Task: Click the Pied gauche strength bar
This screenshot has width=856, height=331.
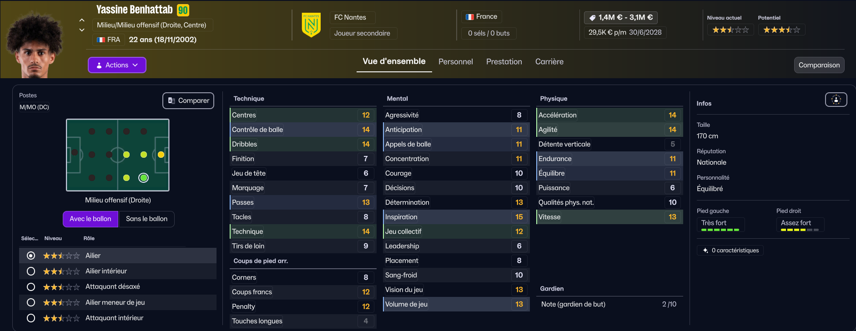Action: click(x=720, y=230)
